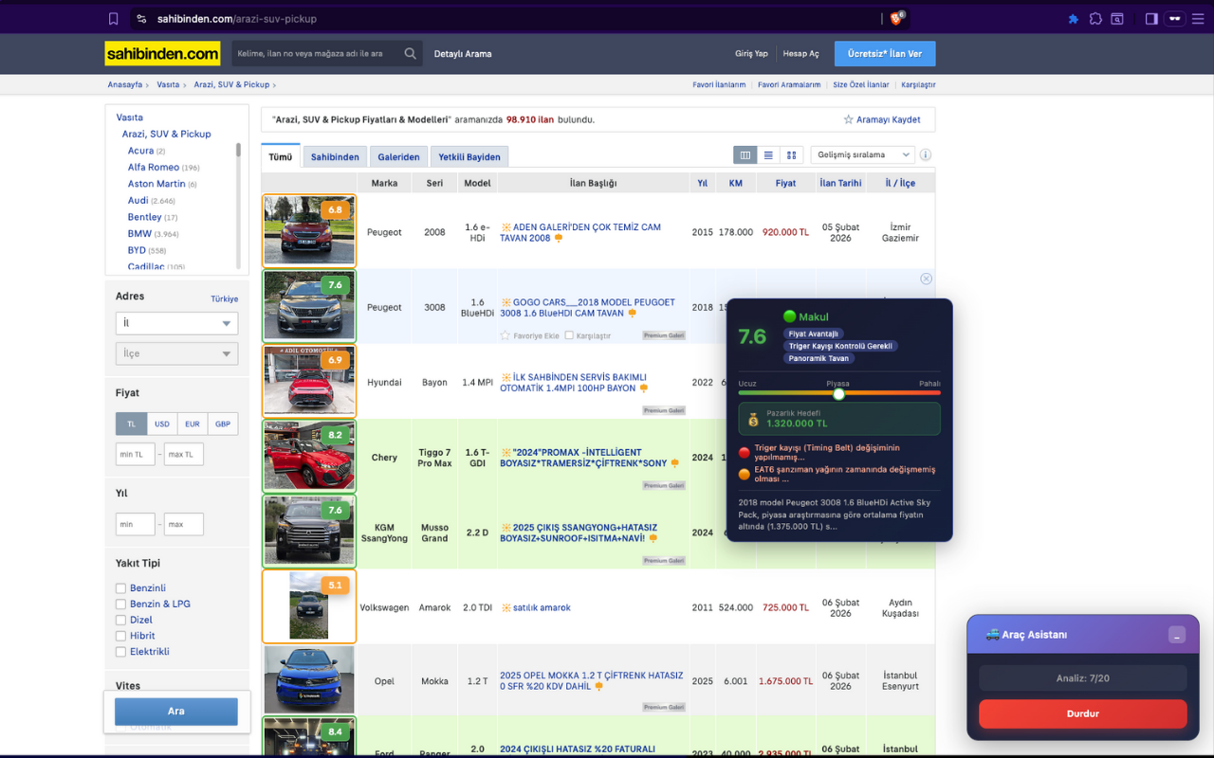1214x758 pixels.
Task: Click the Yıl max input field
Action: [x=183, y=524]
